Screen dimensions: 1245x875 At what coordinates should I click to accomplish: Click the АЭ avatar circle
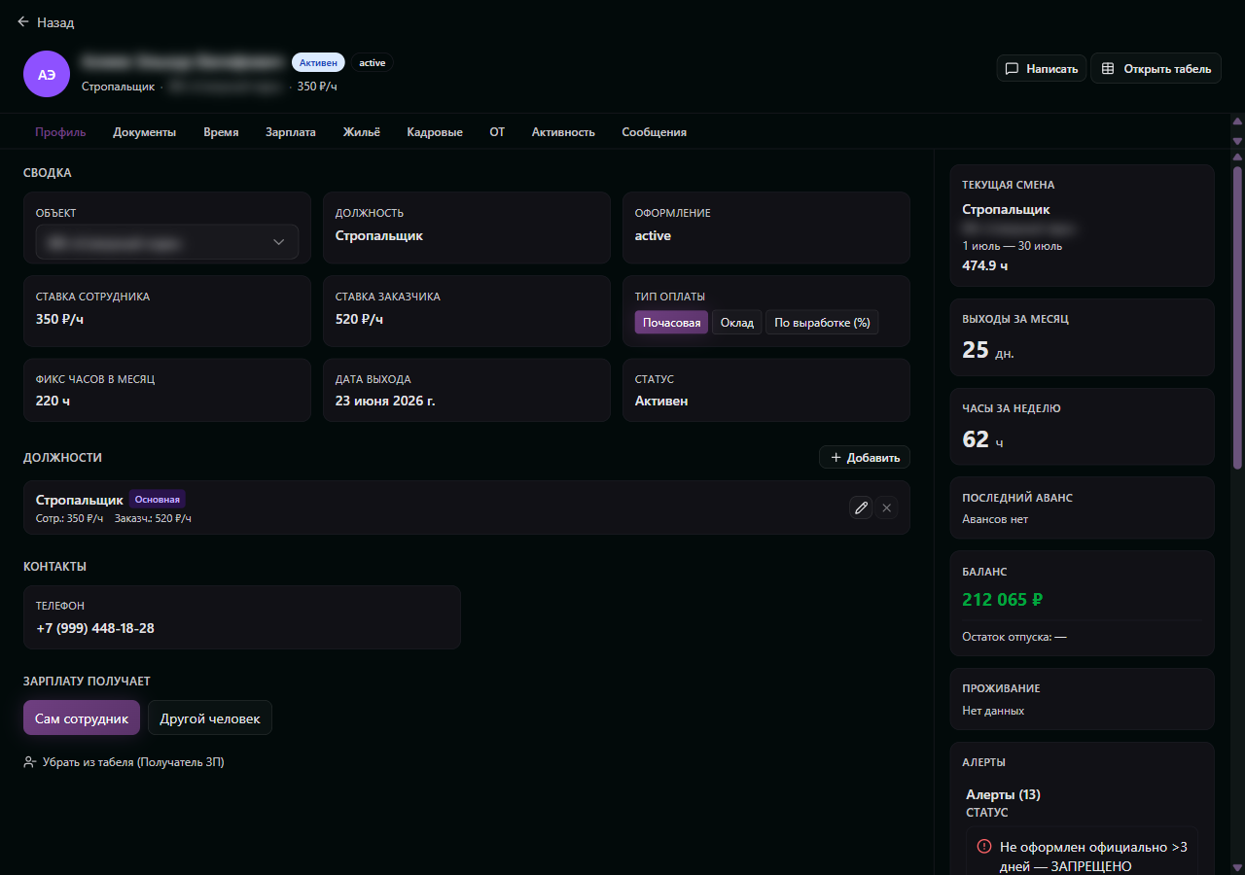(x=47, y=74)
